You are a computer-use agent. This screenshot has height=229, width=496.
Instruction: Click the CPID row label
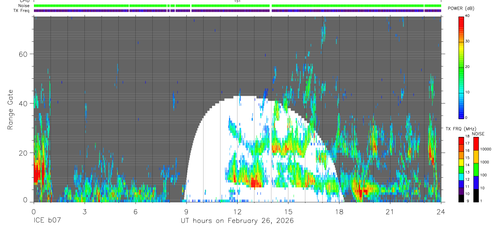pos(24,1)
